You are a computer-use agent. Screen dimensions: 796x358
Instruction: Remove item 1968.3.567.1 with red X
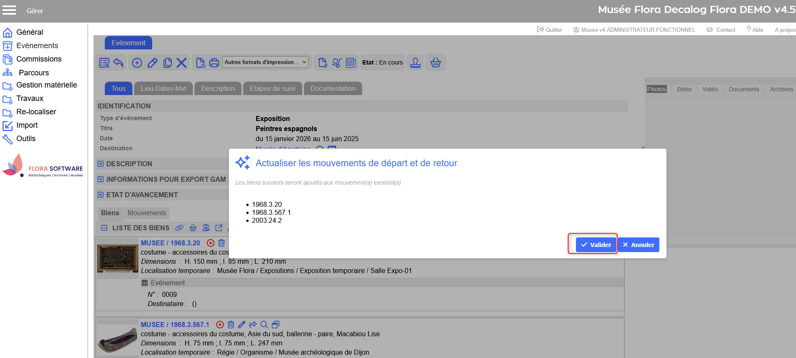coord(220,325)
